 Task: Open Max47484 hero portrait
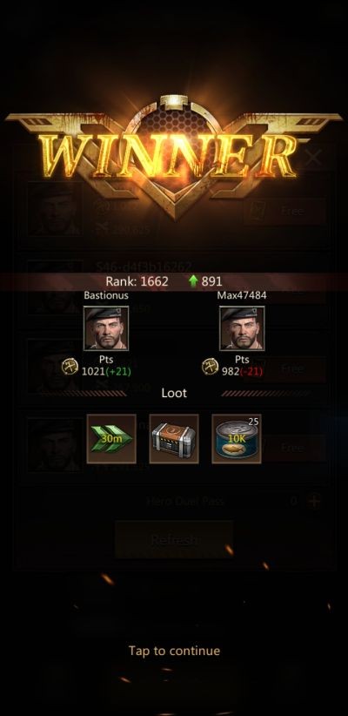[242, 328]
